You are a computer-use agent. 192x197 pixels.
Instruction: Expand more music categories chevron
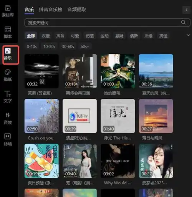pos(188,35)
